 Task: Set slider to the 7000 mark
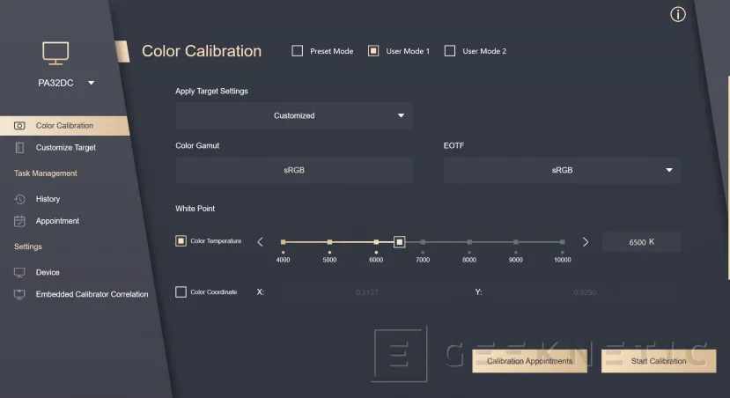tap(423, 242)
